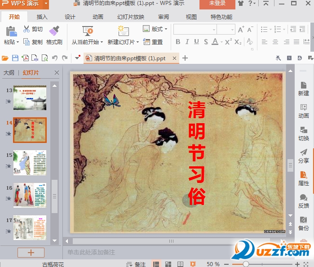
Task: Click the Redo arrow
Action: tap(65, 58)
